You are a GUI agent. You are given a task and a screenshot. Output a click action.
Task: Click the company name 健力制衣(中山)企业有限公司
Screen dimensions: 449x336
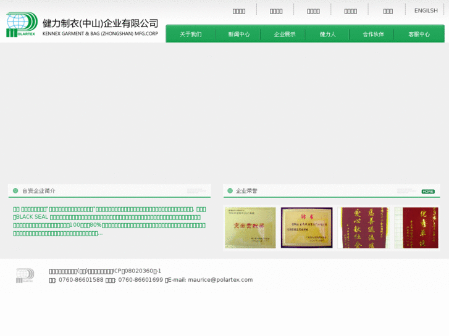click(100, 23)
